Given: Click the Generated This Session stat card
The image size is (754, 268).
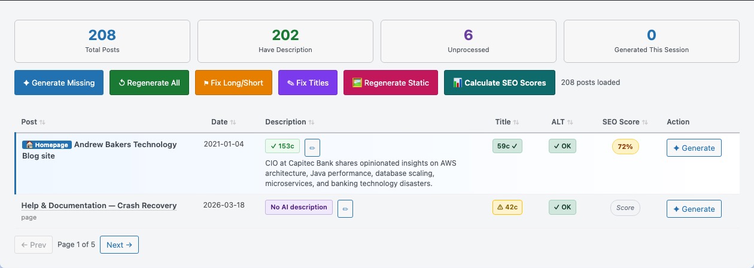Looking at the screenshot, I should [652, 41].
